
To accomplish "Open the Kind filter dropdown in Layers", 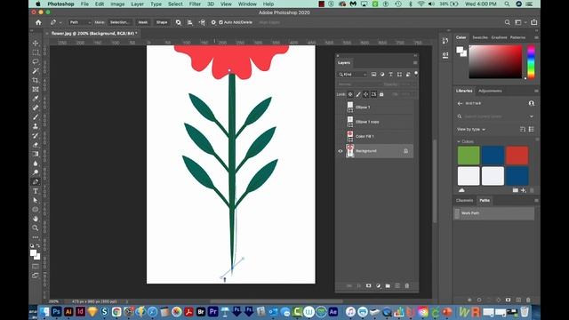I will [353, 75].
